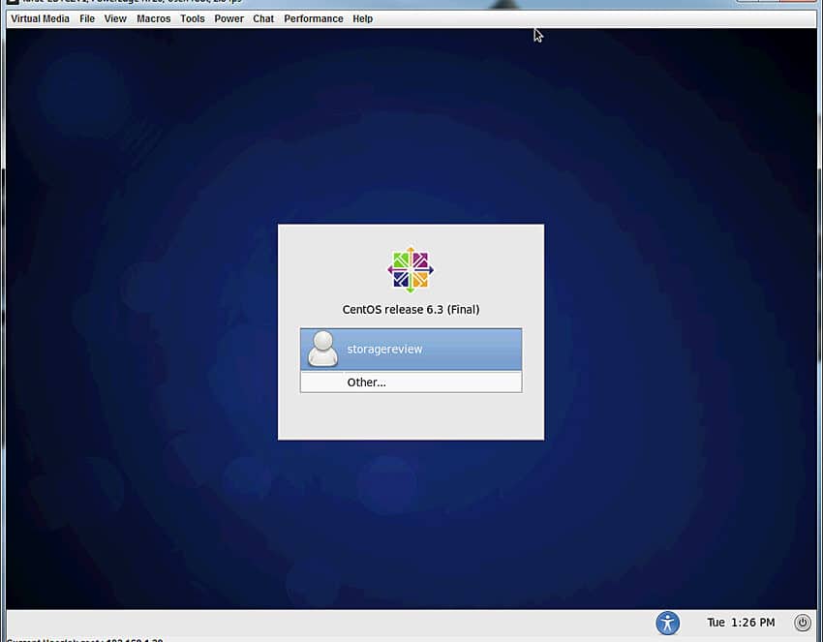Click the power shutdown icon
This screenshot has height=642, width=823.
click(802, 623)
